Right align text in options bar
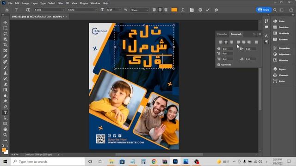The width and height of the screenshot is (296, 166). click(x=166, y=10)
